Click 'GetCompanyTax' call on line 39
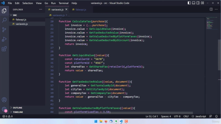Screen dimensions: 221x124 [100, 93]
